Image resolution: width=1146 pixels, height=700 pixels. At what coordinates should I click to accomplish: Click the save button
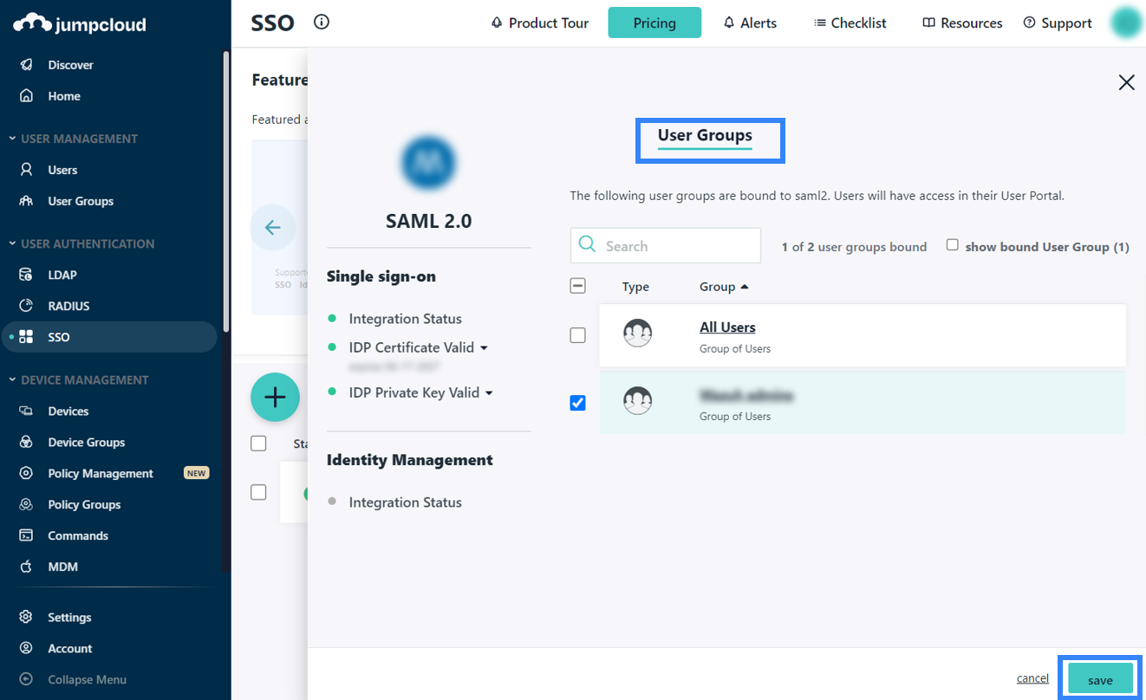click(1100, 679)
